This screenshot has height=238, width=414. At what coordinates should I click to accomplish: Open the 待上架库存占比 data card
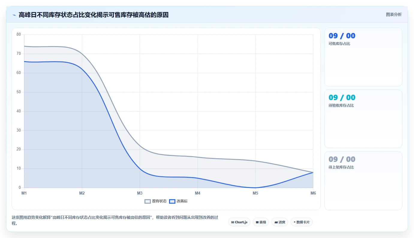[x=363, y=180]
